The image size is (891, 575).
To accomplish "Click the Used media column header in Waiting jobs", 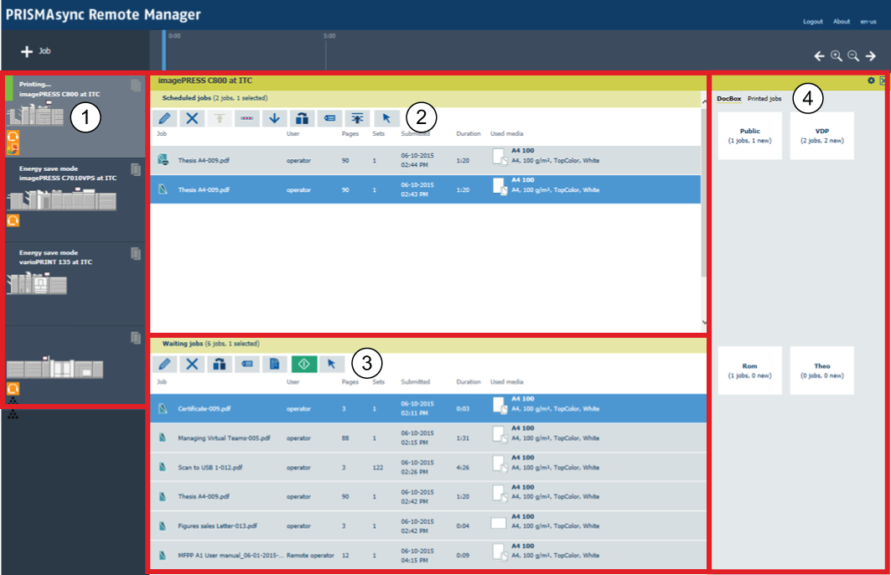I will [507, 382].
